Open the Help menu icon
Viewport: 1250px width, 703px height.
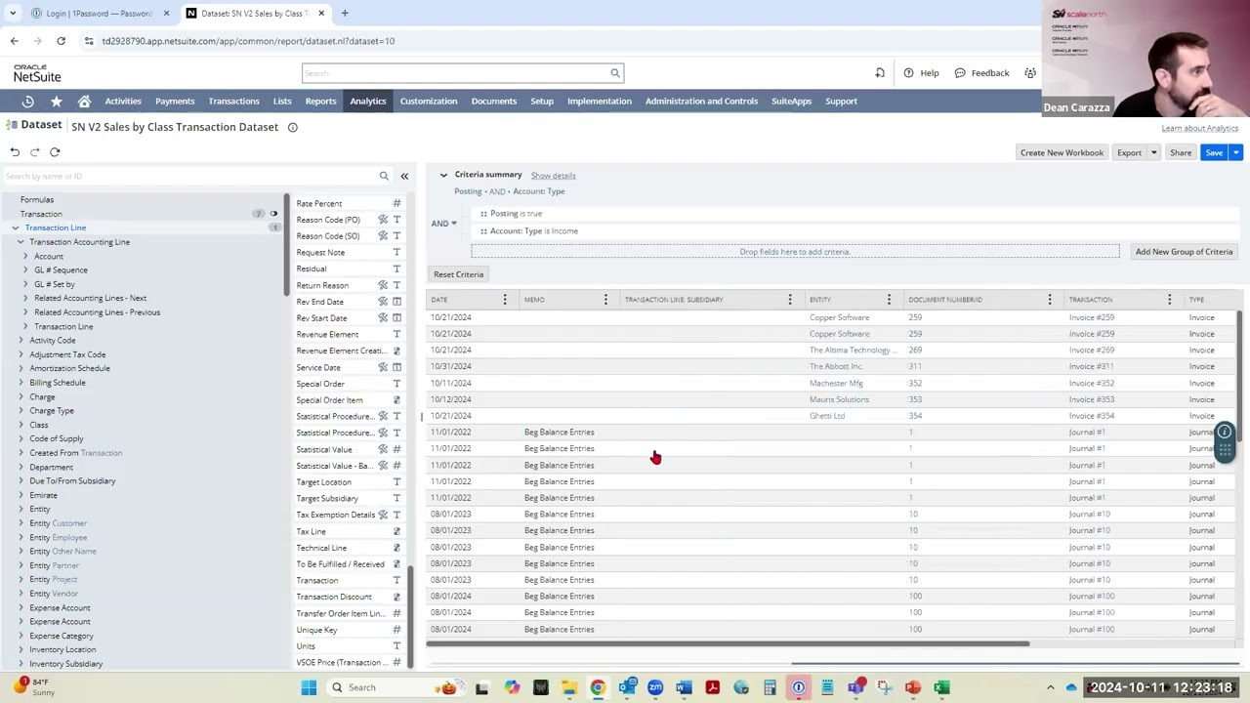coord(909,73)
